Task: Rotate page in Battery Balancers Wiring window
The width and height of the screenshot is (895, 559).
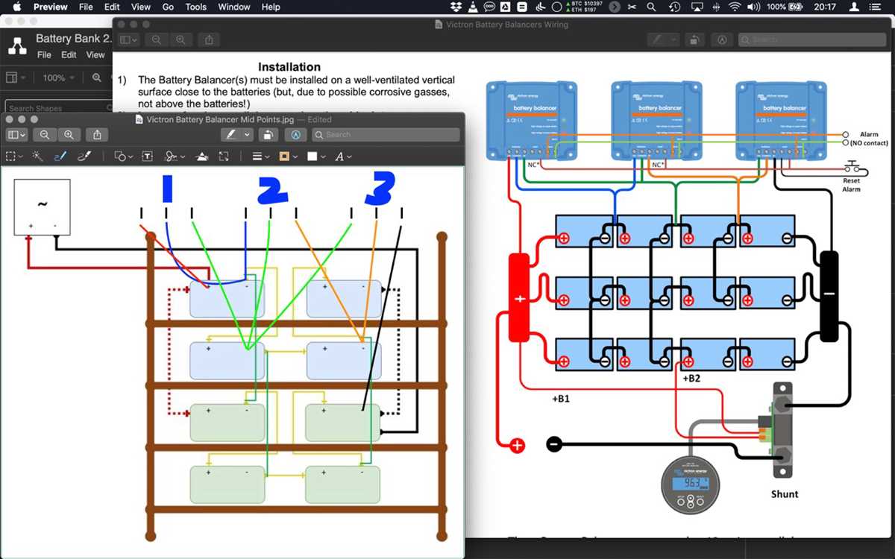Action: tap(694, 40)
